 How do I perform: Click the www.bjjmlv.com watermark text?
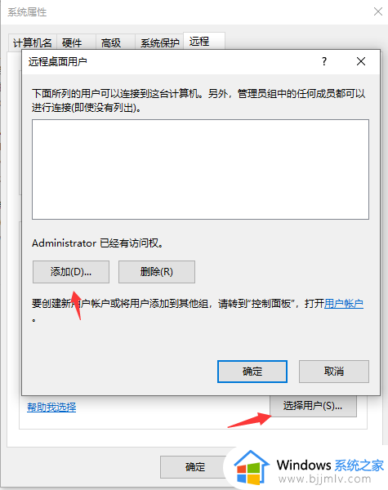point(324,479)
